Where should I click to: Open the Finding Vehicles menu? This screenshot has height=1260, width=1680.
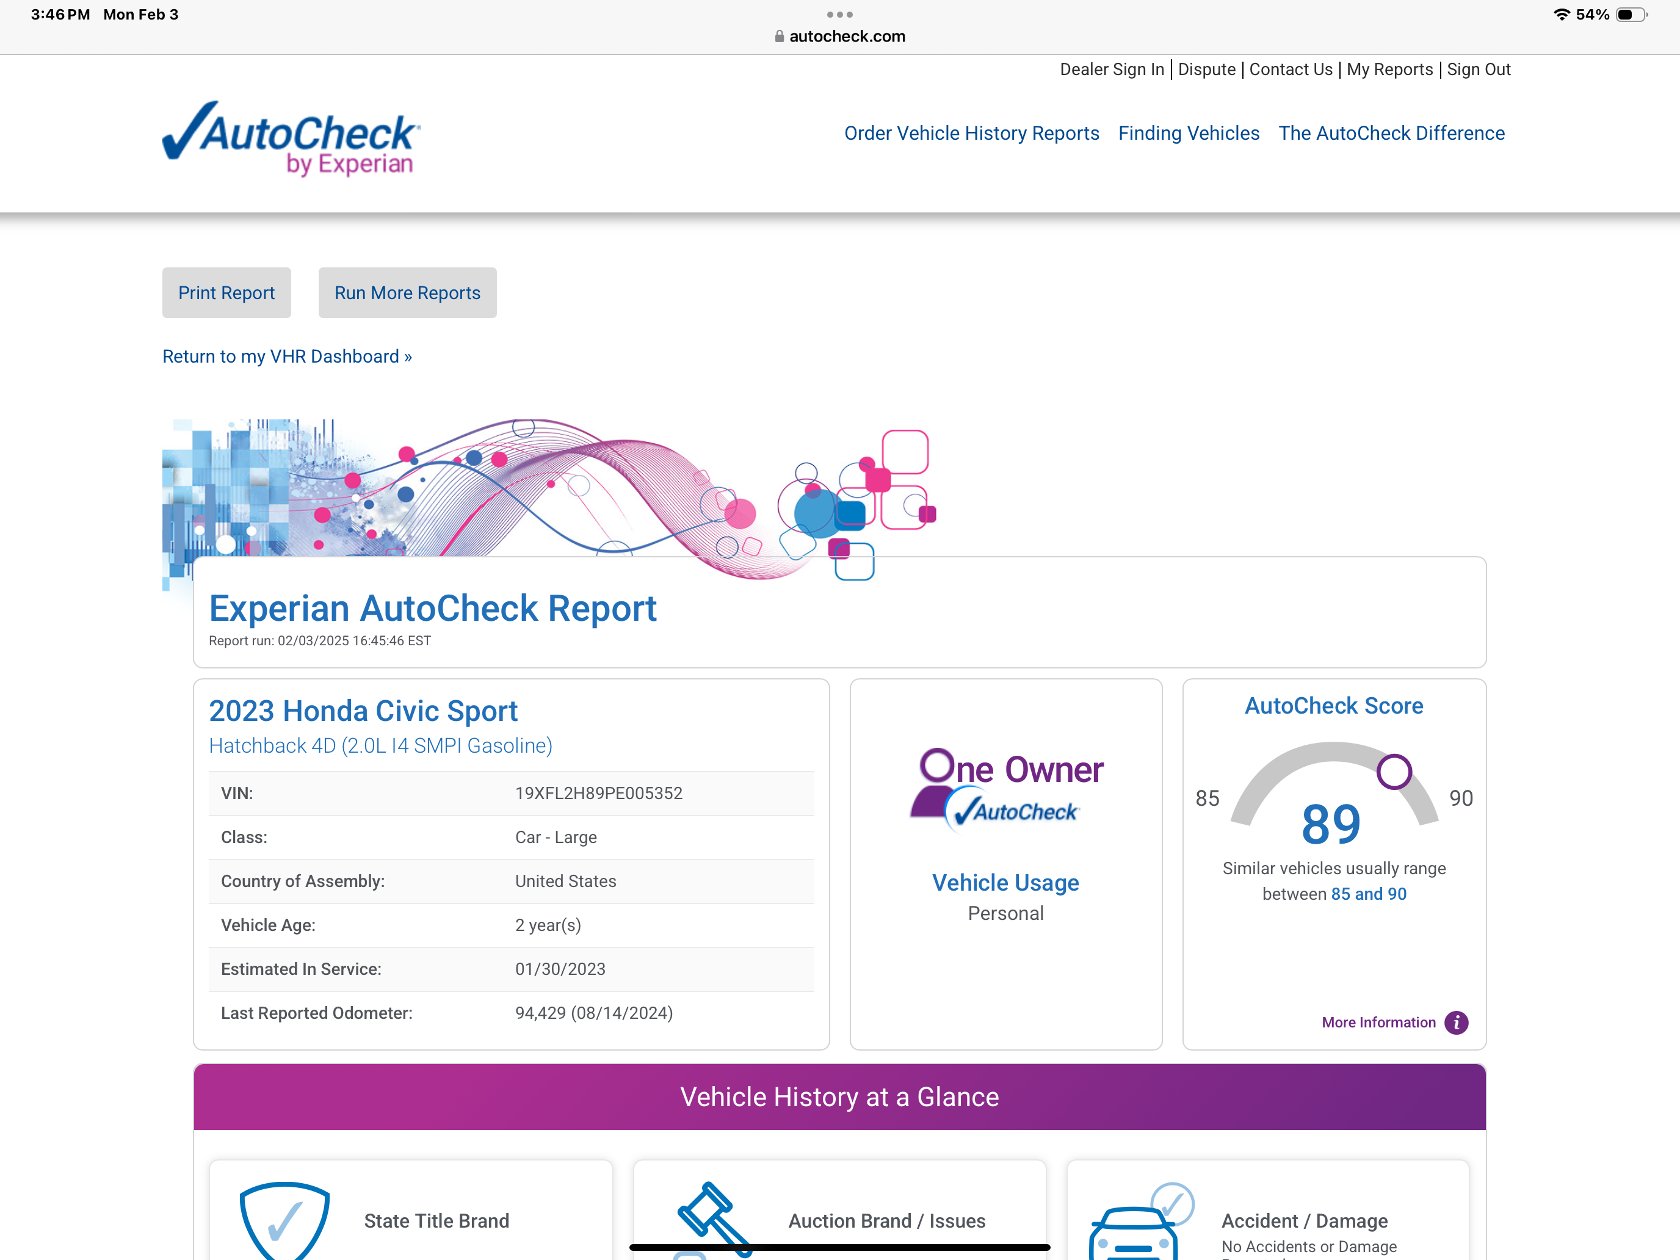(1189, 133)
